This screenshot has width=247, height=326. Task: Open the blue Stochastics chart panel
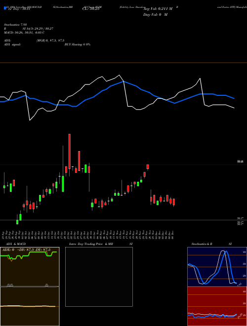tap(217, 267)
